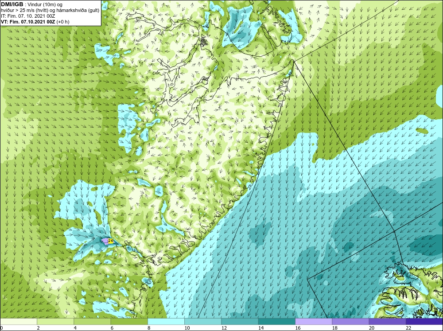Click the DMI/IGB title text
The width and height of the screenshot is (443, 331).
pyautogui.click(x=12, y=4)
